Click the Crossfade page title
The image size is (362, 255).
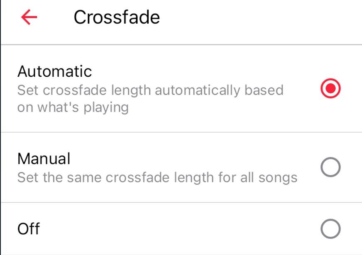[x=117, y=16]
